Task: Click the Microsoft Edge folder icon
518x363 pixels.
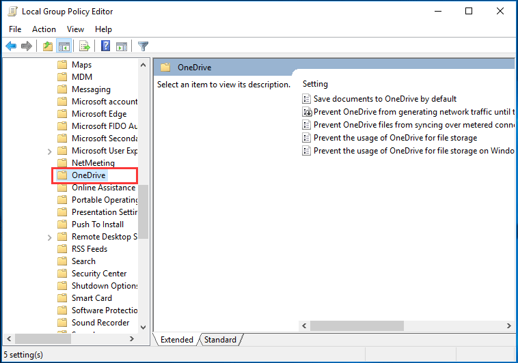Action: 62,114
